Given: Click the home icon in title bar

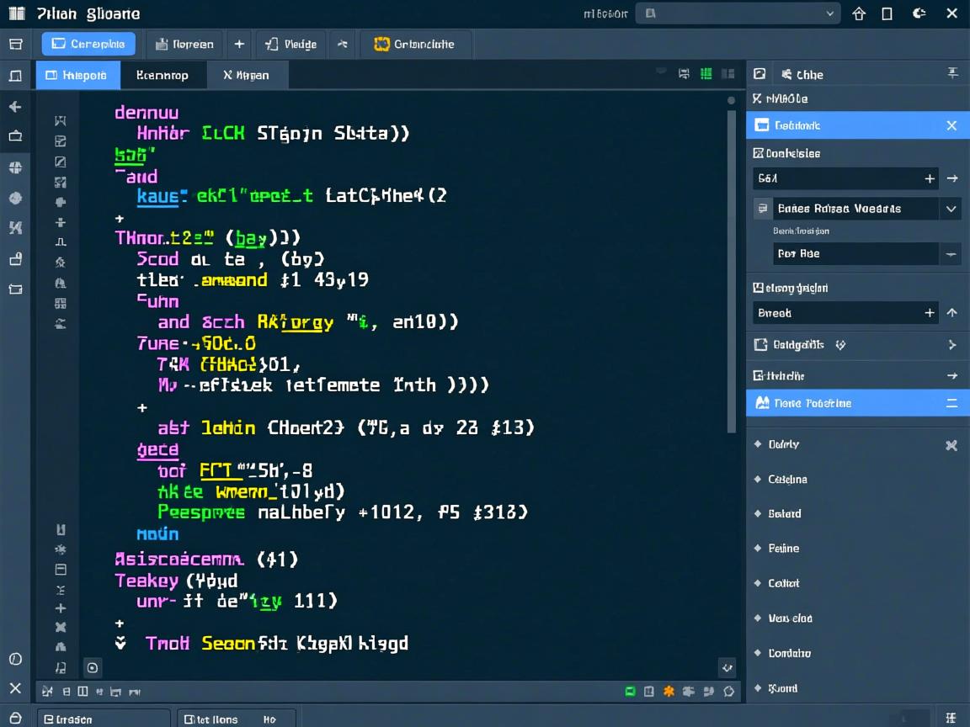Looking at the screenshot, I should tap(859, 13).
